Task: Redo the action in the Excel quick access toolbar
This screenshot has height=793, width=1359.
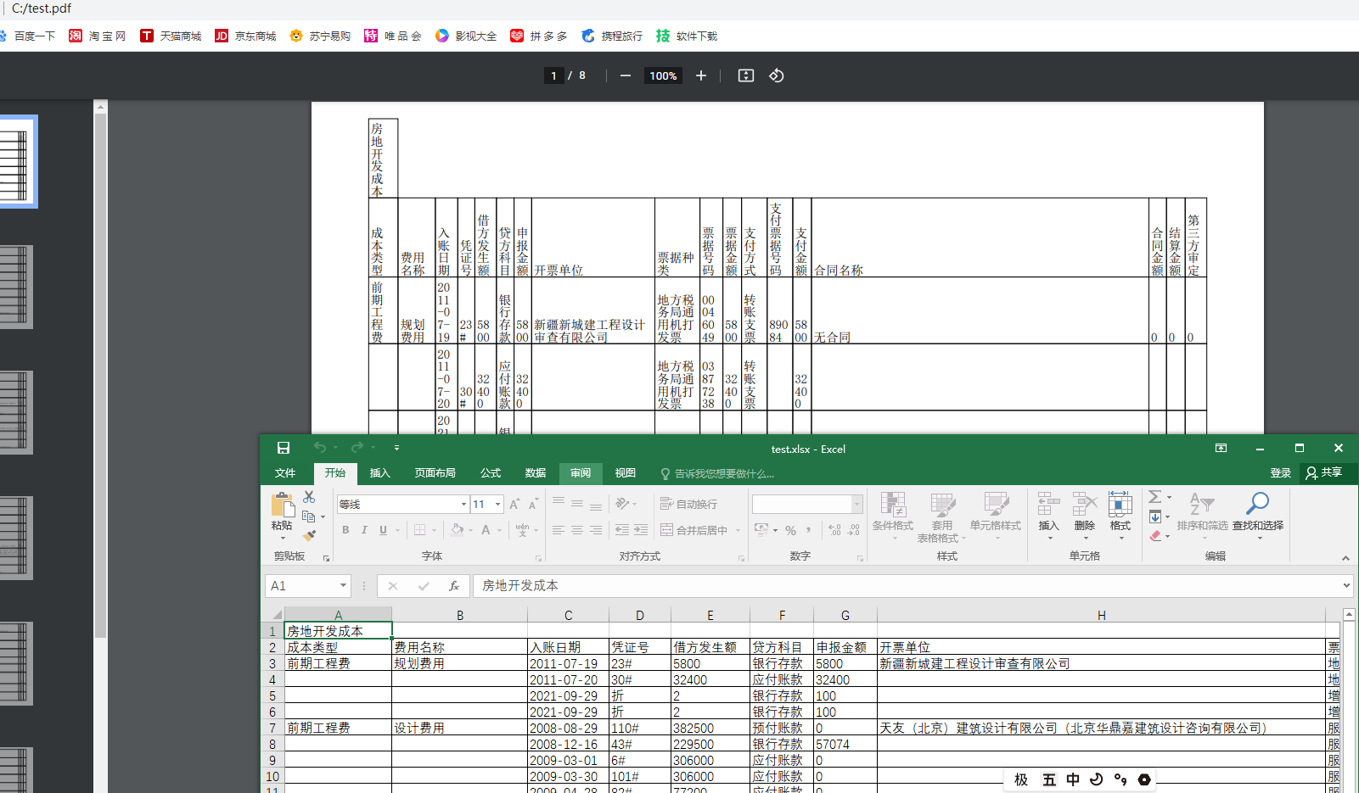Action: click(x=357, y=448)
